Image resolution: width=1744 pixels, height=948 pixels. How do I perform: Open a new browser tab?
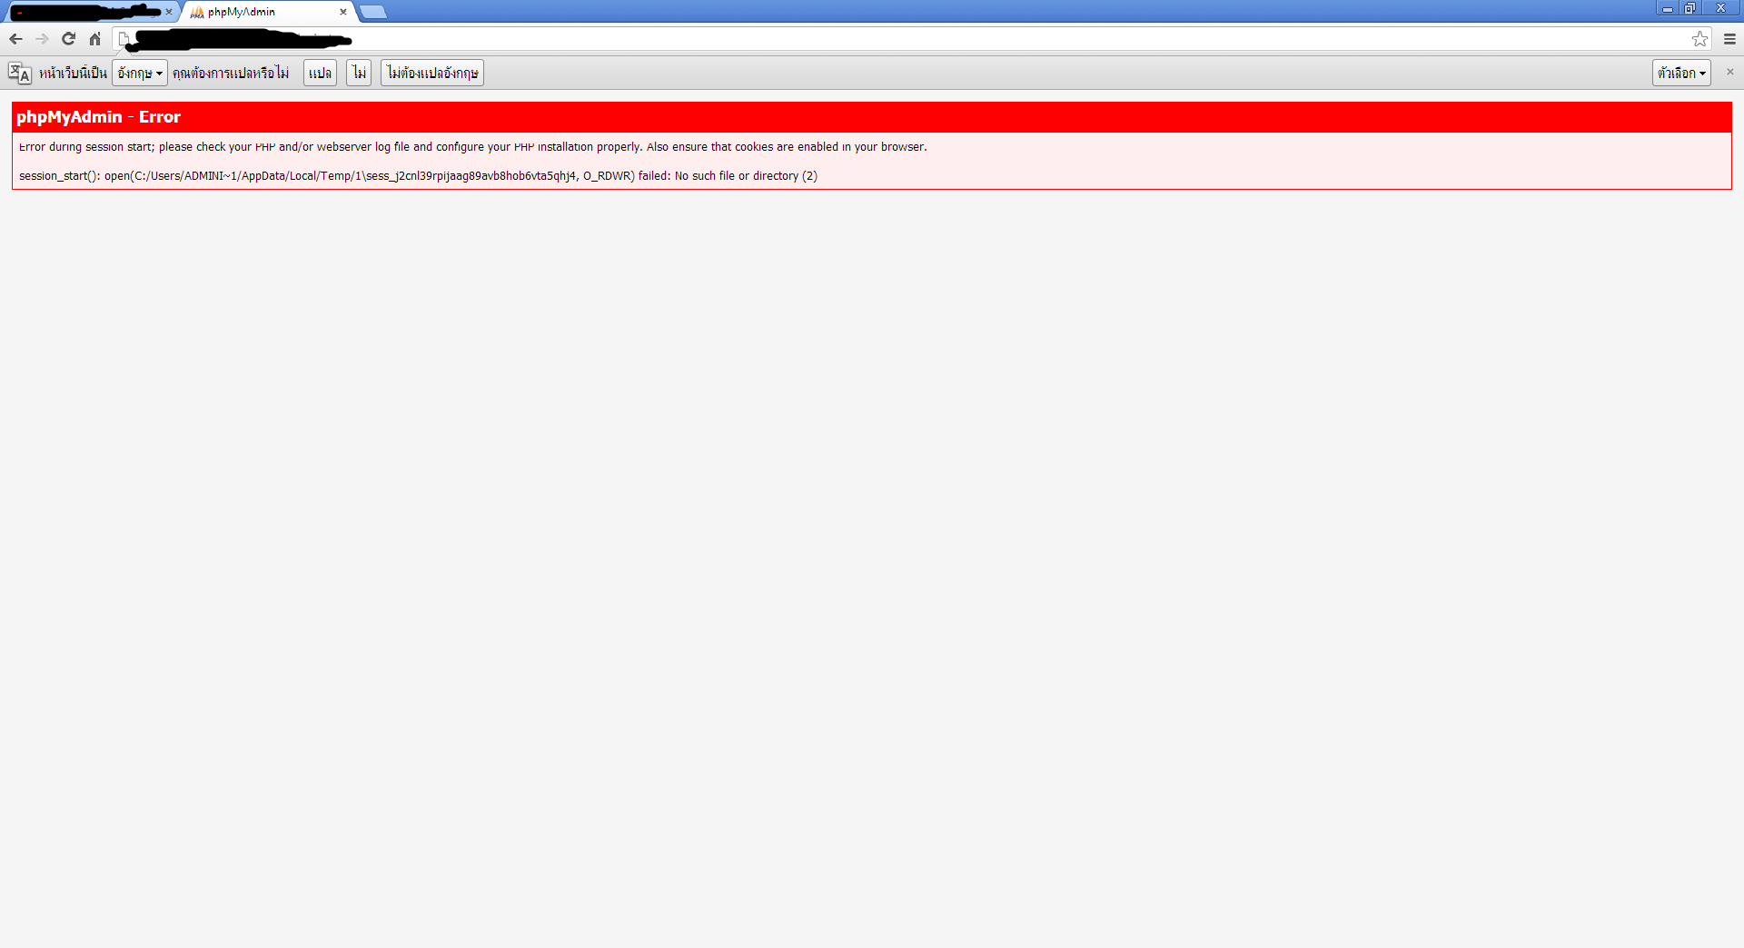click(373, 12)
